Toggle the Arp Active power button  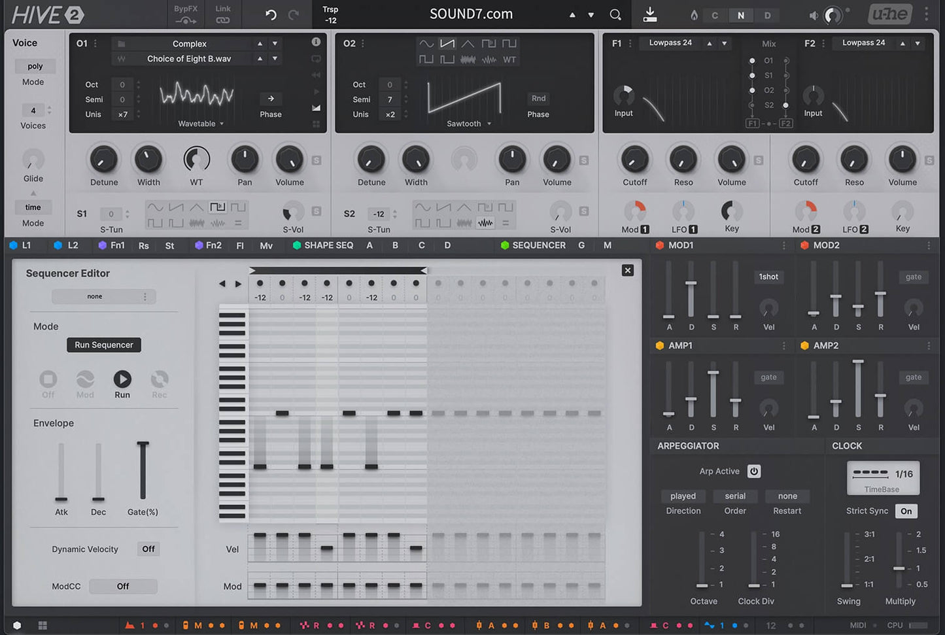click(x=754, y=471)
